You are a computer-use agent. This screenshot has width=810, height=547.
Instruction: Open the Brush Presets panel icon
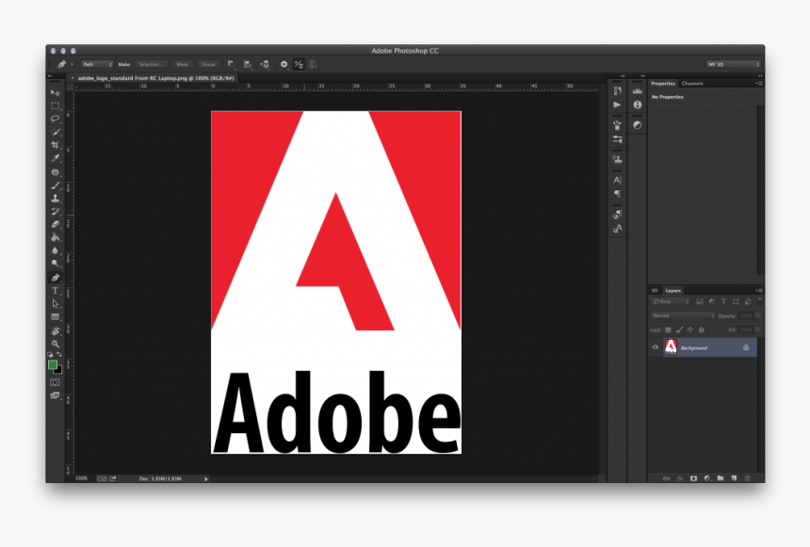click(617, 125)
